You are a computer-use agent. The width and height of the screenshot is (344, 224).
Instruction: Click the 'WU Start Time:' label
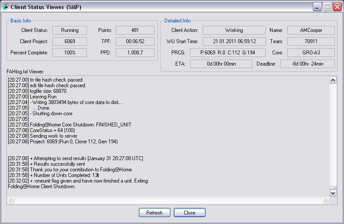click(182, 41)
